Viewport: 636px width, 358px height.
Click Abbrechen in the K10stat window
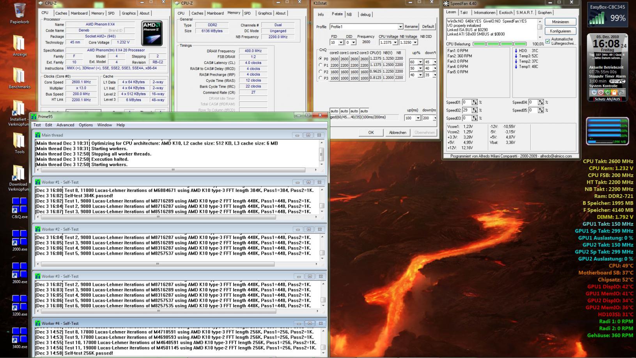coord(397,133)
